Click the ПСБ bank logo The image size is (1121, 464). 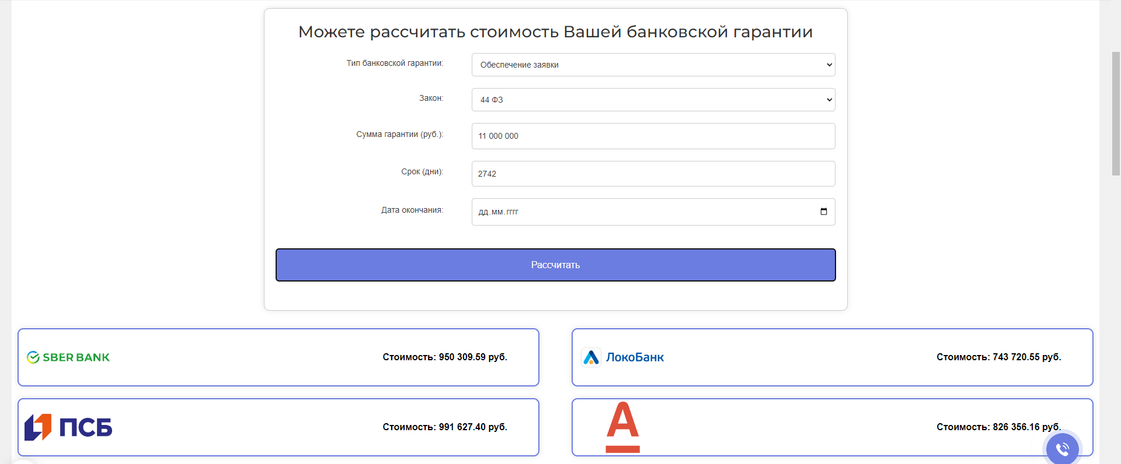coord(68,427)
